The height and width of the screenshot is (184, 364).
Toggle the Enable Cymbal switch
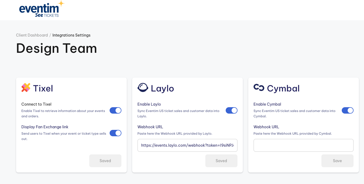click(348, 110)
